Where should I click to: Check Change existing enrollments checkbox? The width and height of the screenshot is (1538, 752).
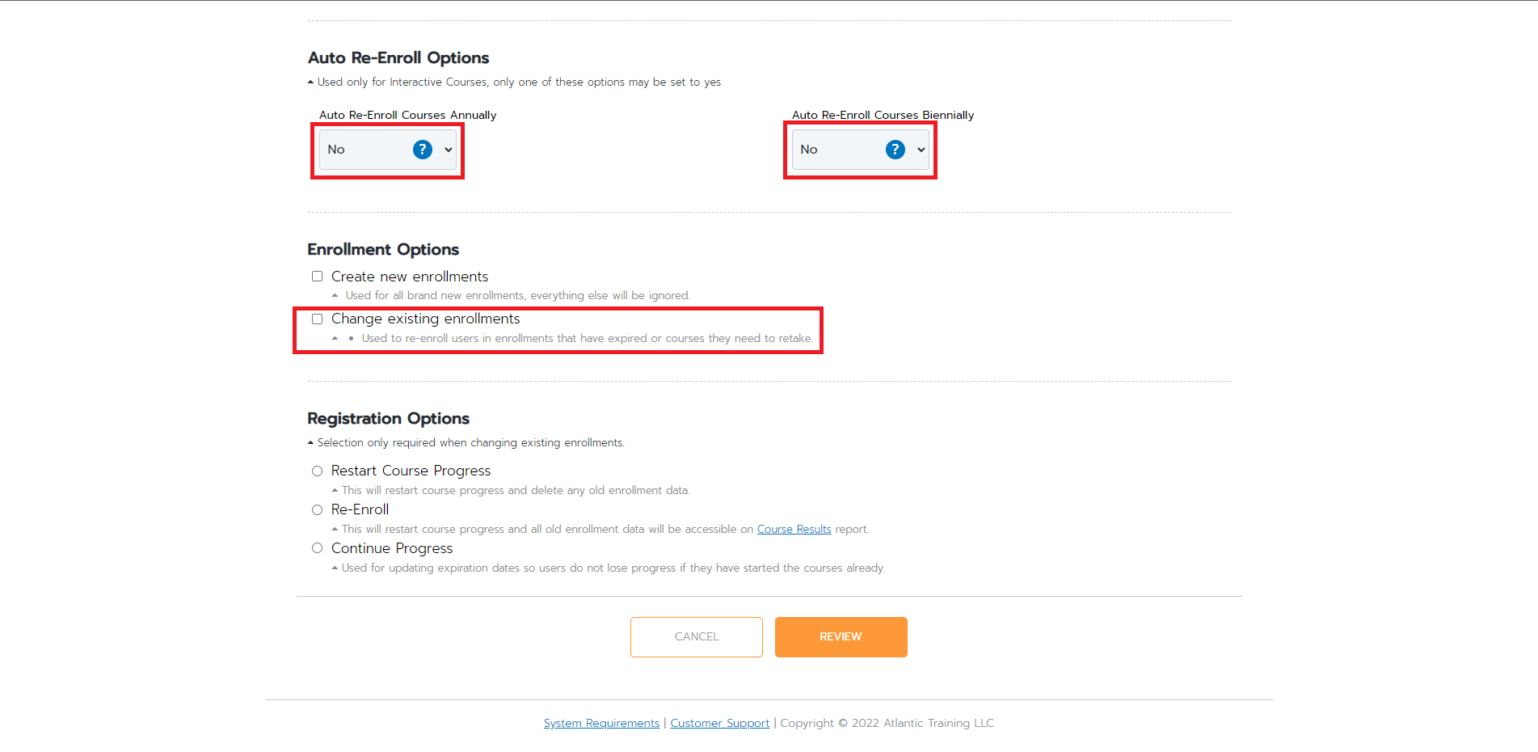tap(317, 319)
